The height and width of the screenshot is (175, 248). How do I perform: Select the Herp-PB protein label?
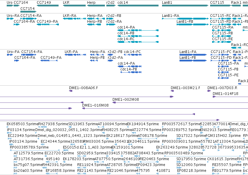point(97,58)
